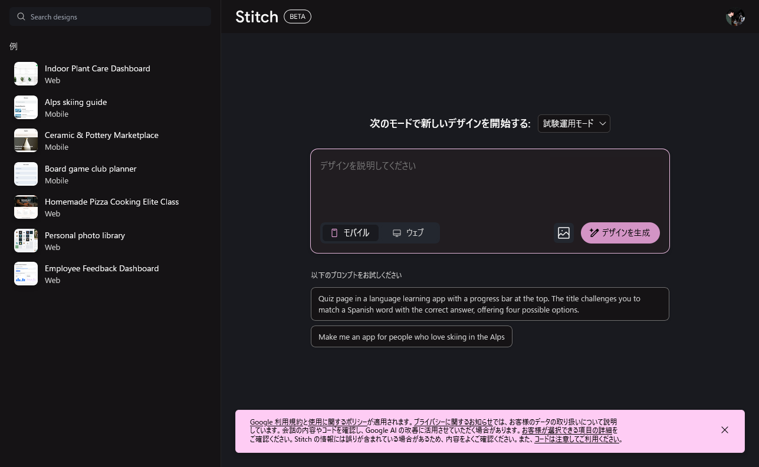
Task: Dismiss the pink notice banner
Action: point(724,430)
